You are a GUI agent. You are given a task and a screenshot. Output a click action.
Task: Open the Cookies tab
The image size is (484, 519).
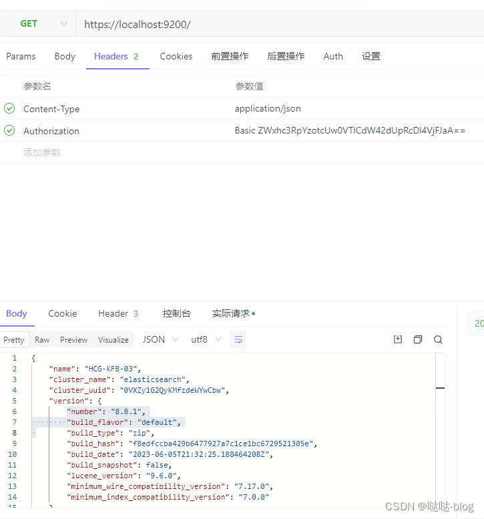[176, 56]
